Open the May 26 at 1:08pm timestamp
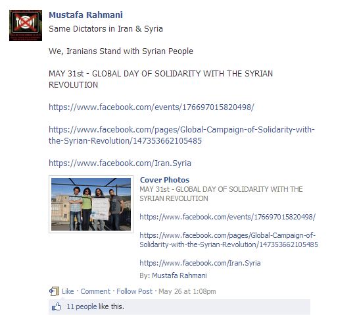The image size is (357, 315). 187,291
